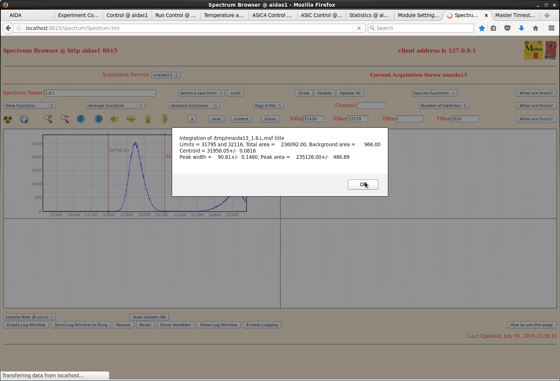Click the Show Log Window button
The height and width of the screenshot is (381, 560).
219,325
